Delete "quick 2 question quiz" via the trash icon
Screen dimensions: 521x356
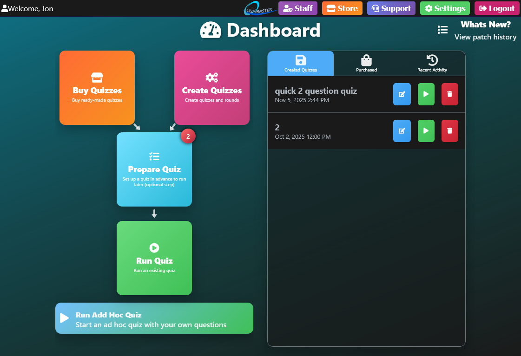(x=449, y=94)
